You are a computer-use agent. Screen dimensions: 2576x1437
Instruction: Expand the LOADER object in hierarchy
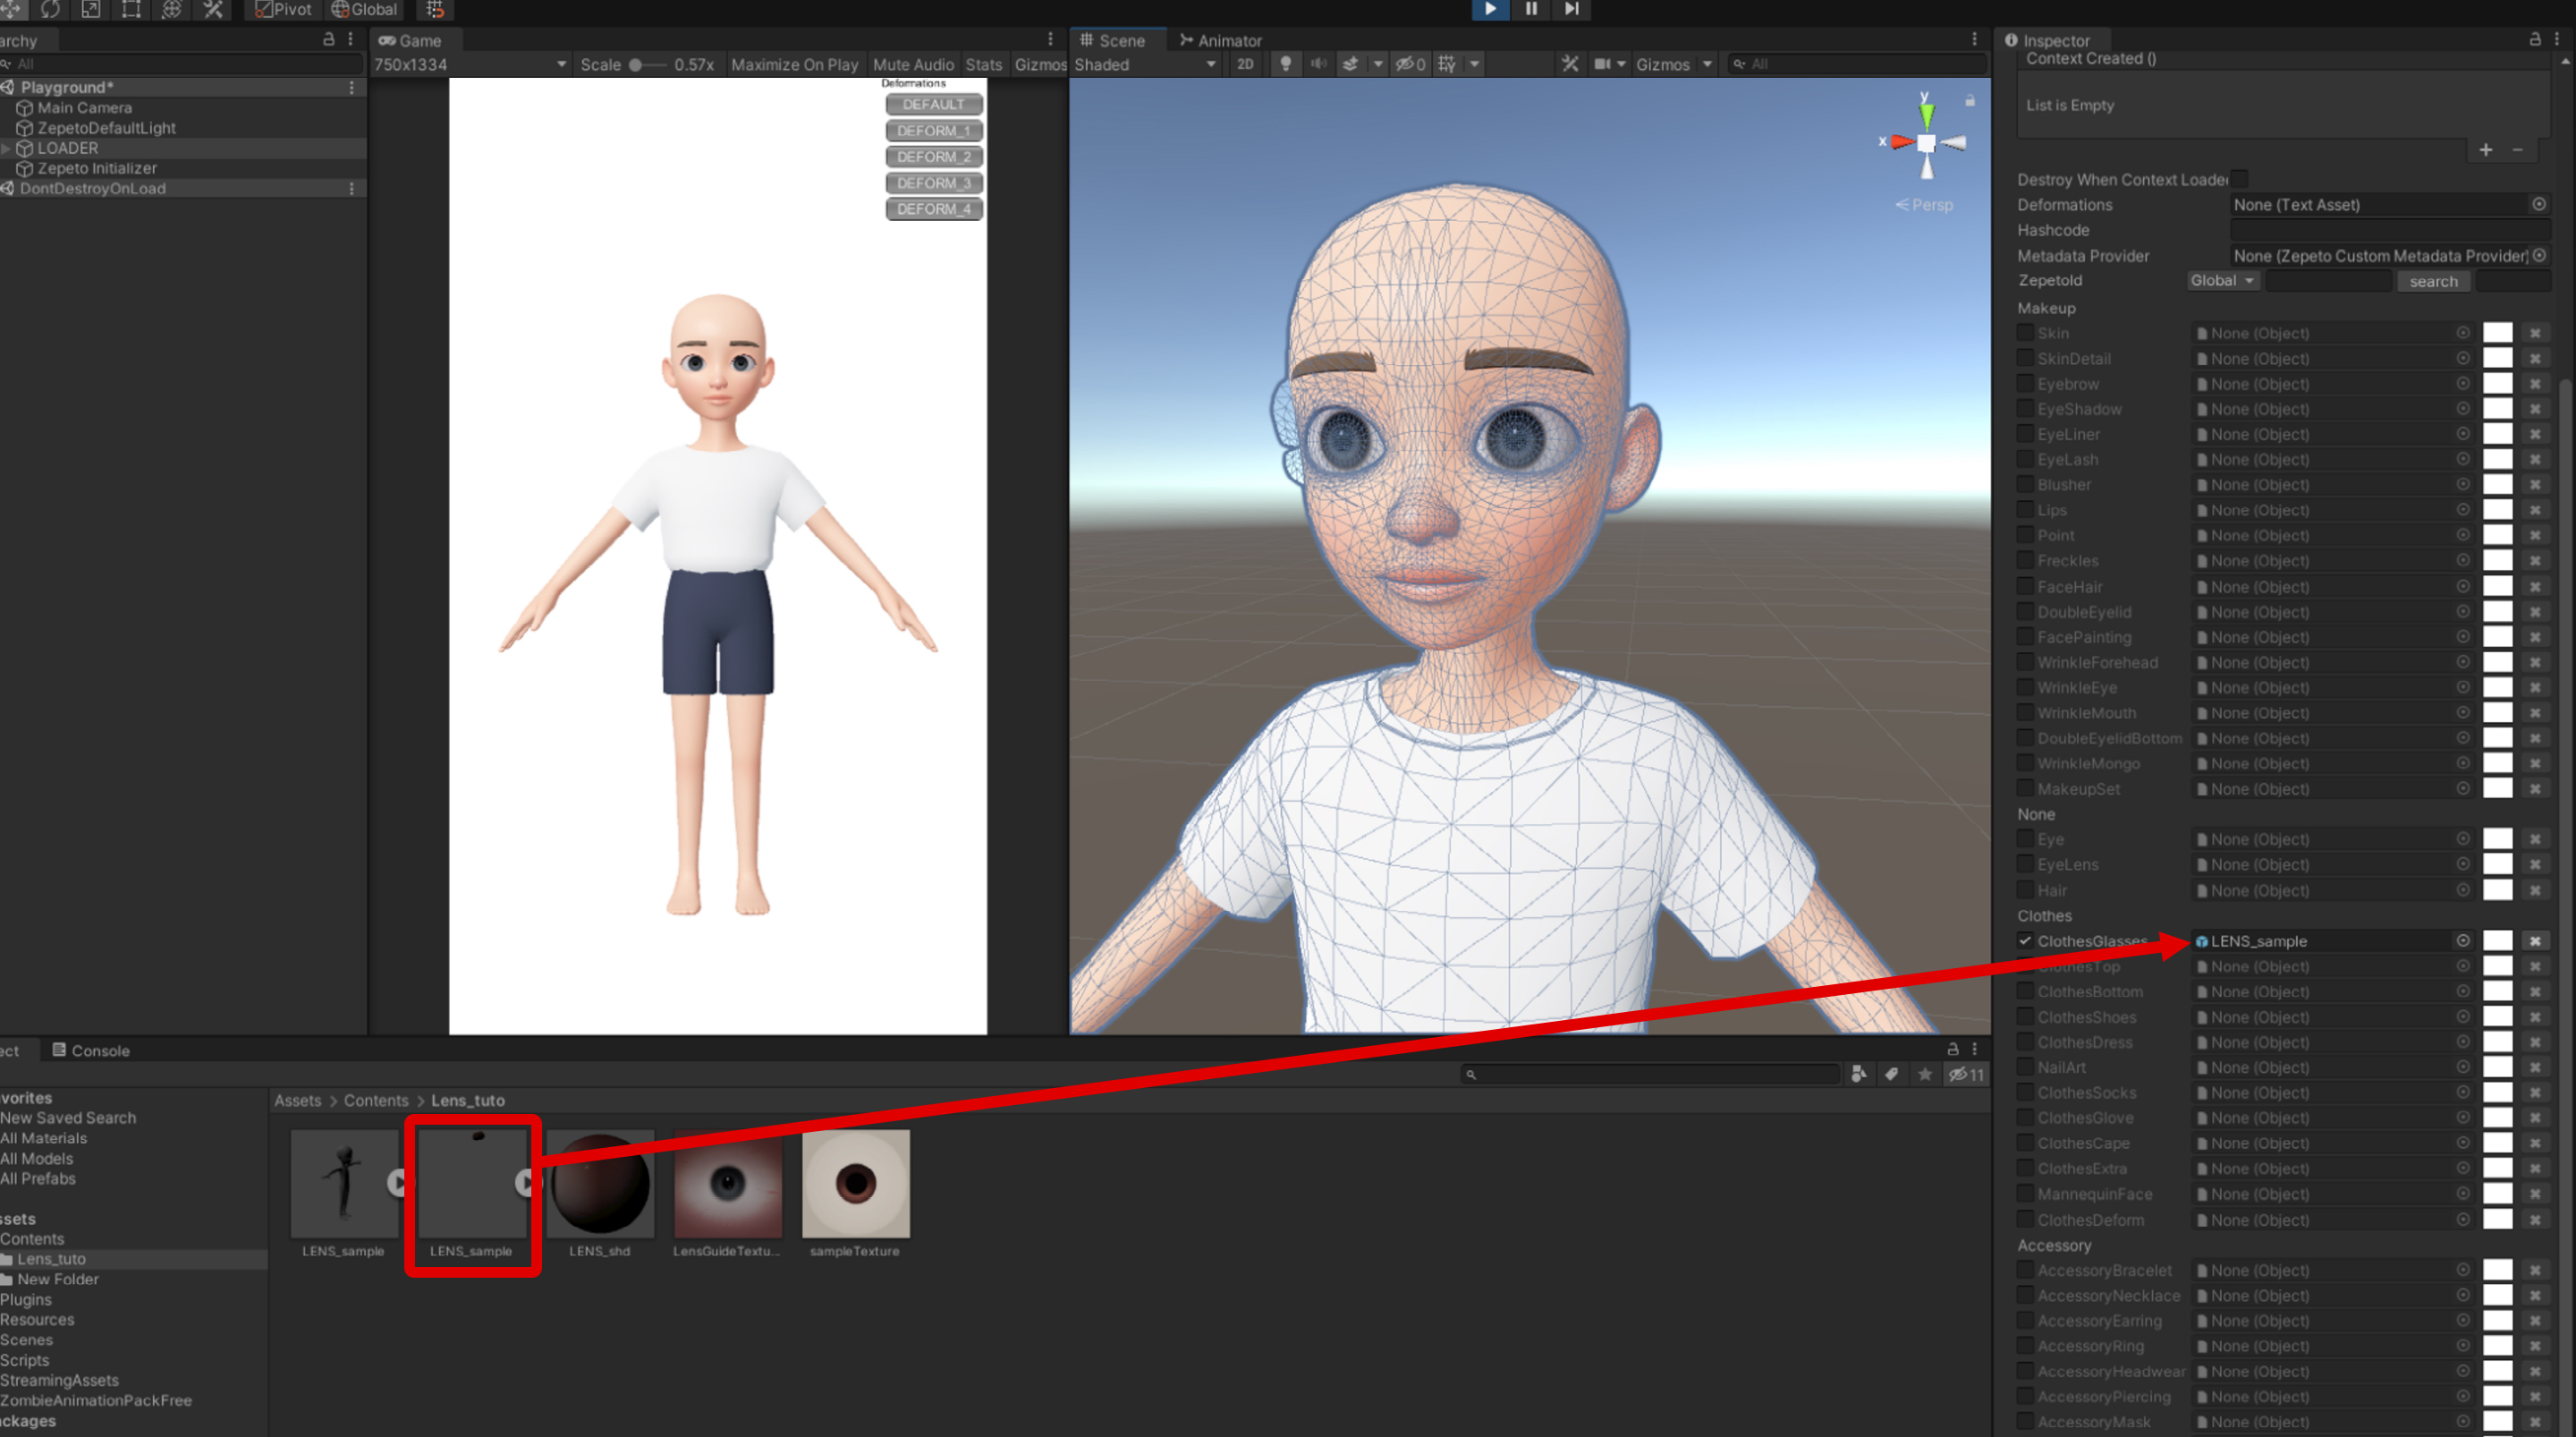click(7, 149)
